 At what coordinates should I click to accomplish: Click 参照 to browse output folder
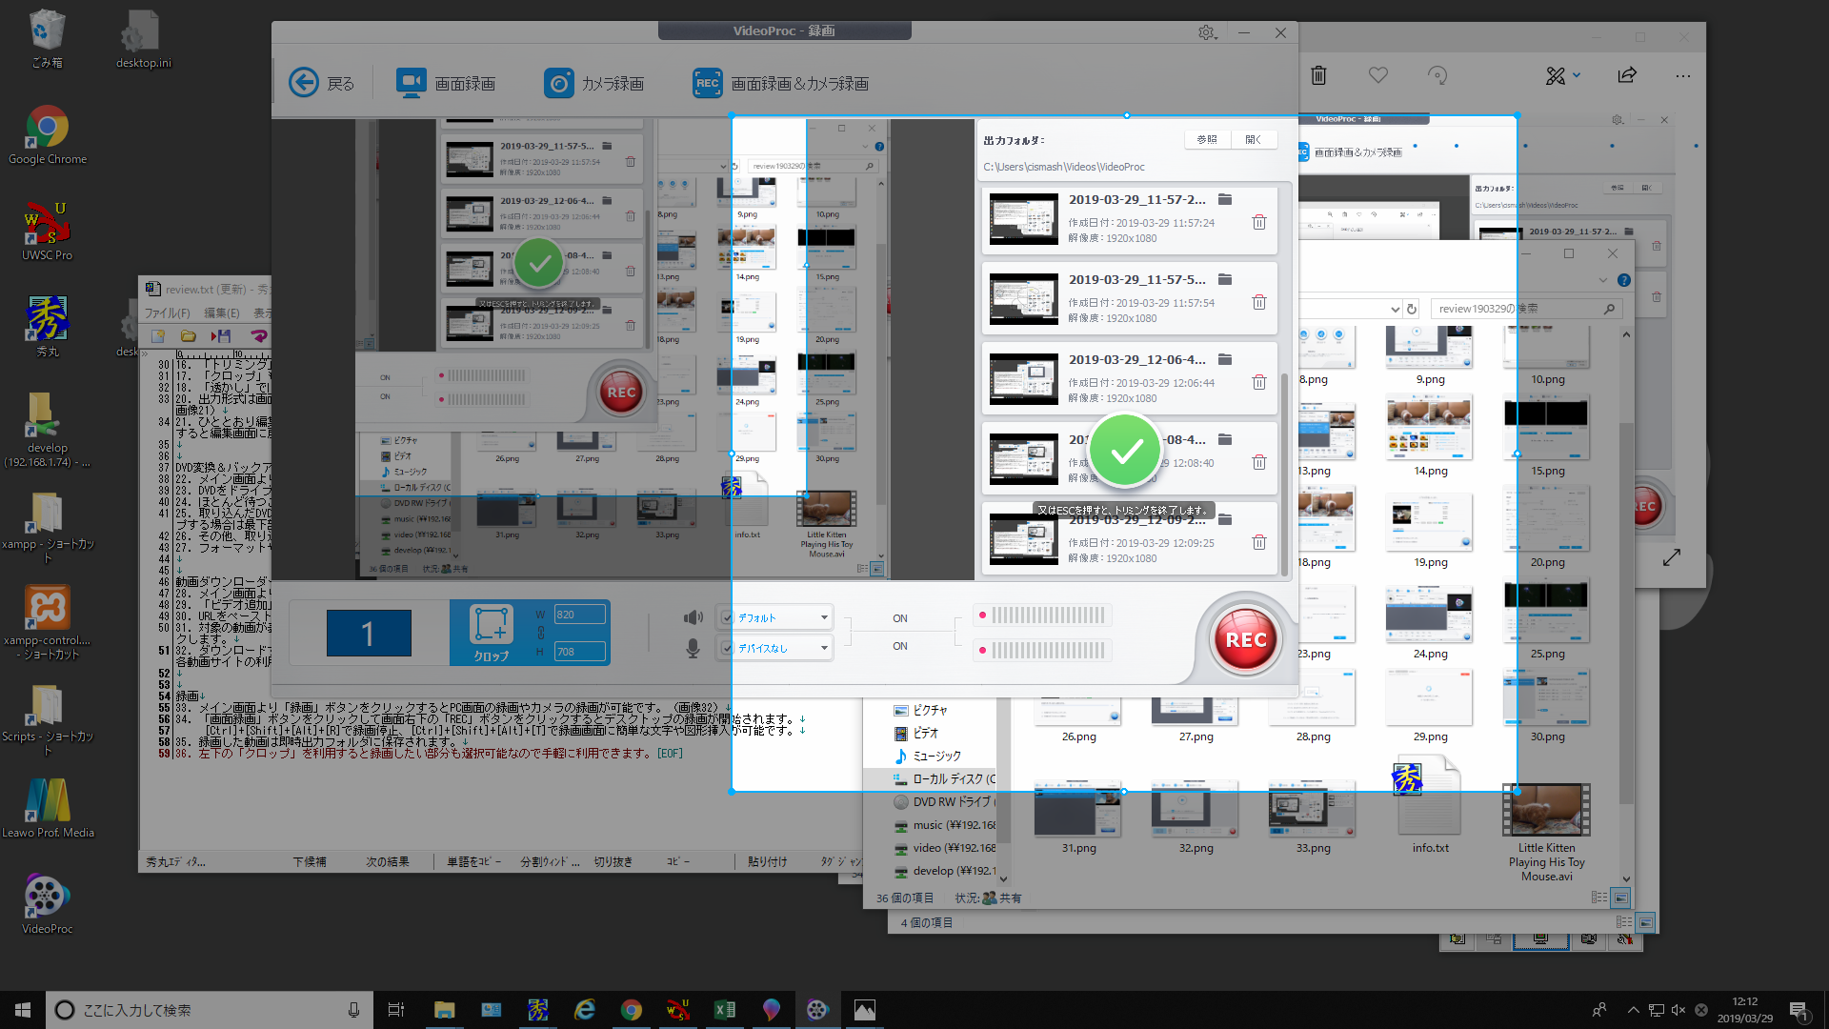coord(1207,139)
